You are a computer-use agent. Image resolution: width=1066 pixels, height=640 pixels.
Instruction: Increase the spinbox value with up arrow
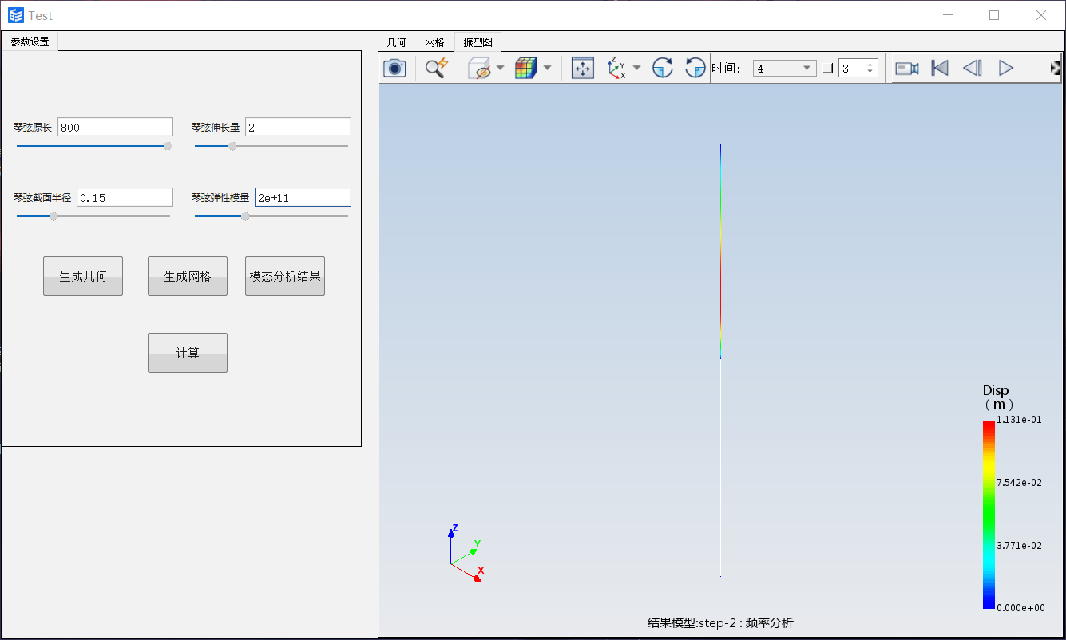870,65
